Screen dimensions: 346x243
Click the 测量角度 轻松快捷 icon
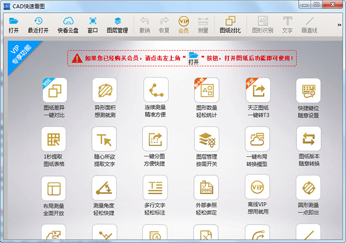coord(104,188)
